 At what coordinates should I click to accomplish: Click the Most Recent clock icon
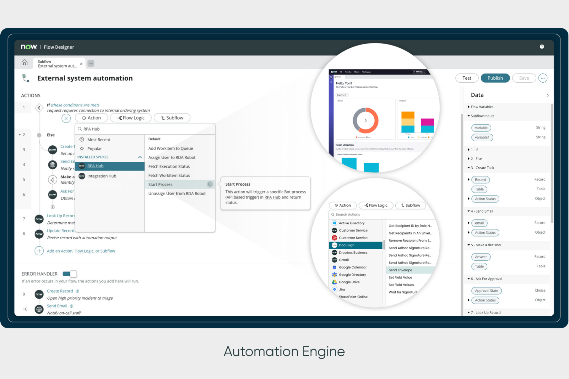(82, 139)
